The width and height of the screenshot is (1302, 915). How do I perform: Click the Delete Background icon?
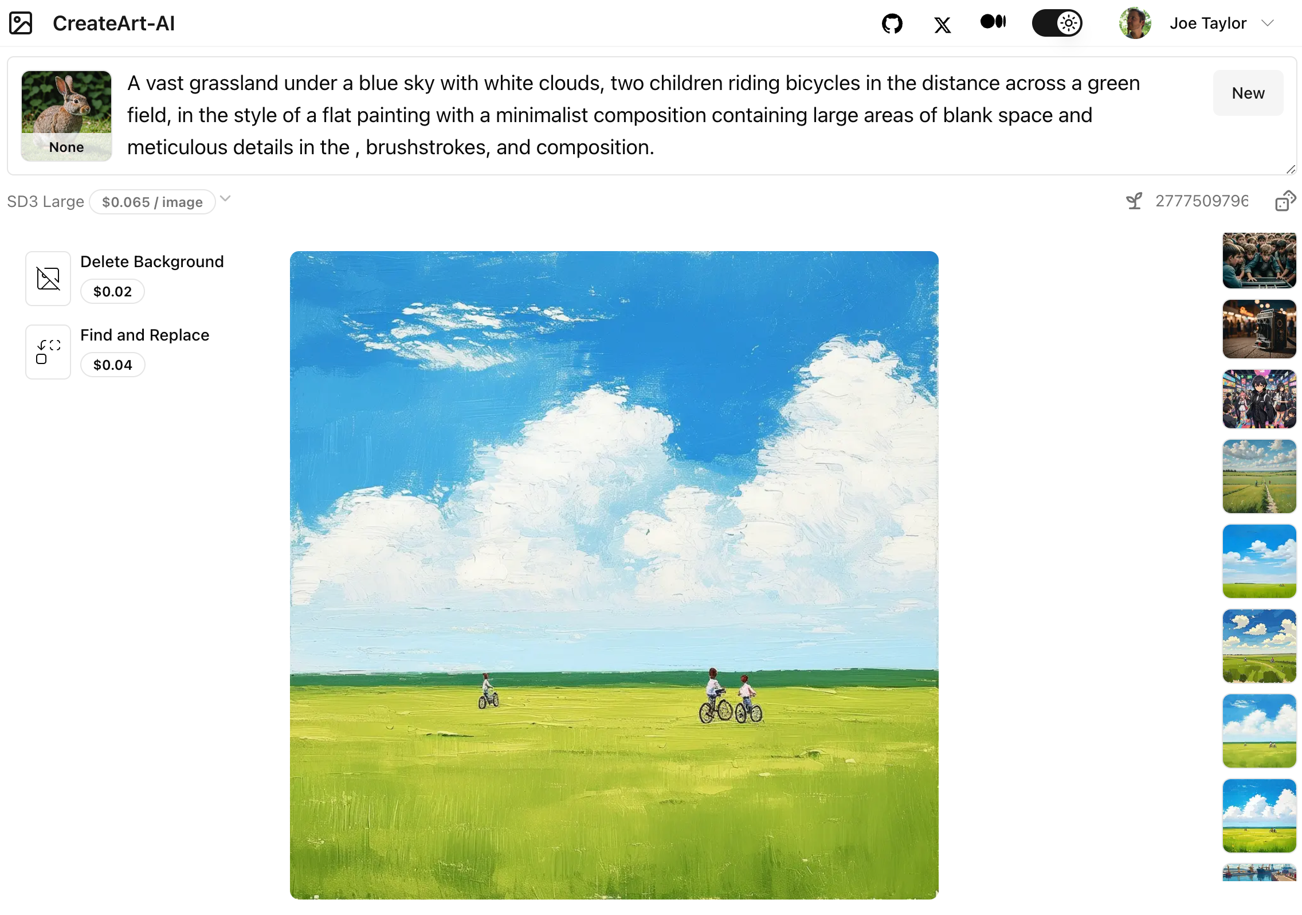(x=48, y=276)
